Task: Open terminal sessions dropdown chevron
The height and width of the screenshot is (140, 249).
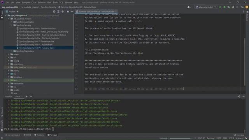Action: pos(31,96)
